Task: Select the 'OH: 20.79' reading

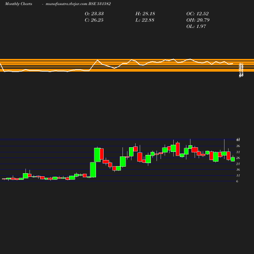Action: (x=198, y=20)
